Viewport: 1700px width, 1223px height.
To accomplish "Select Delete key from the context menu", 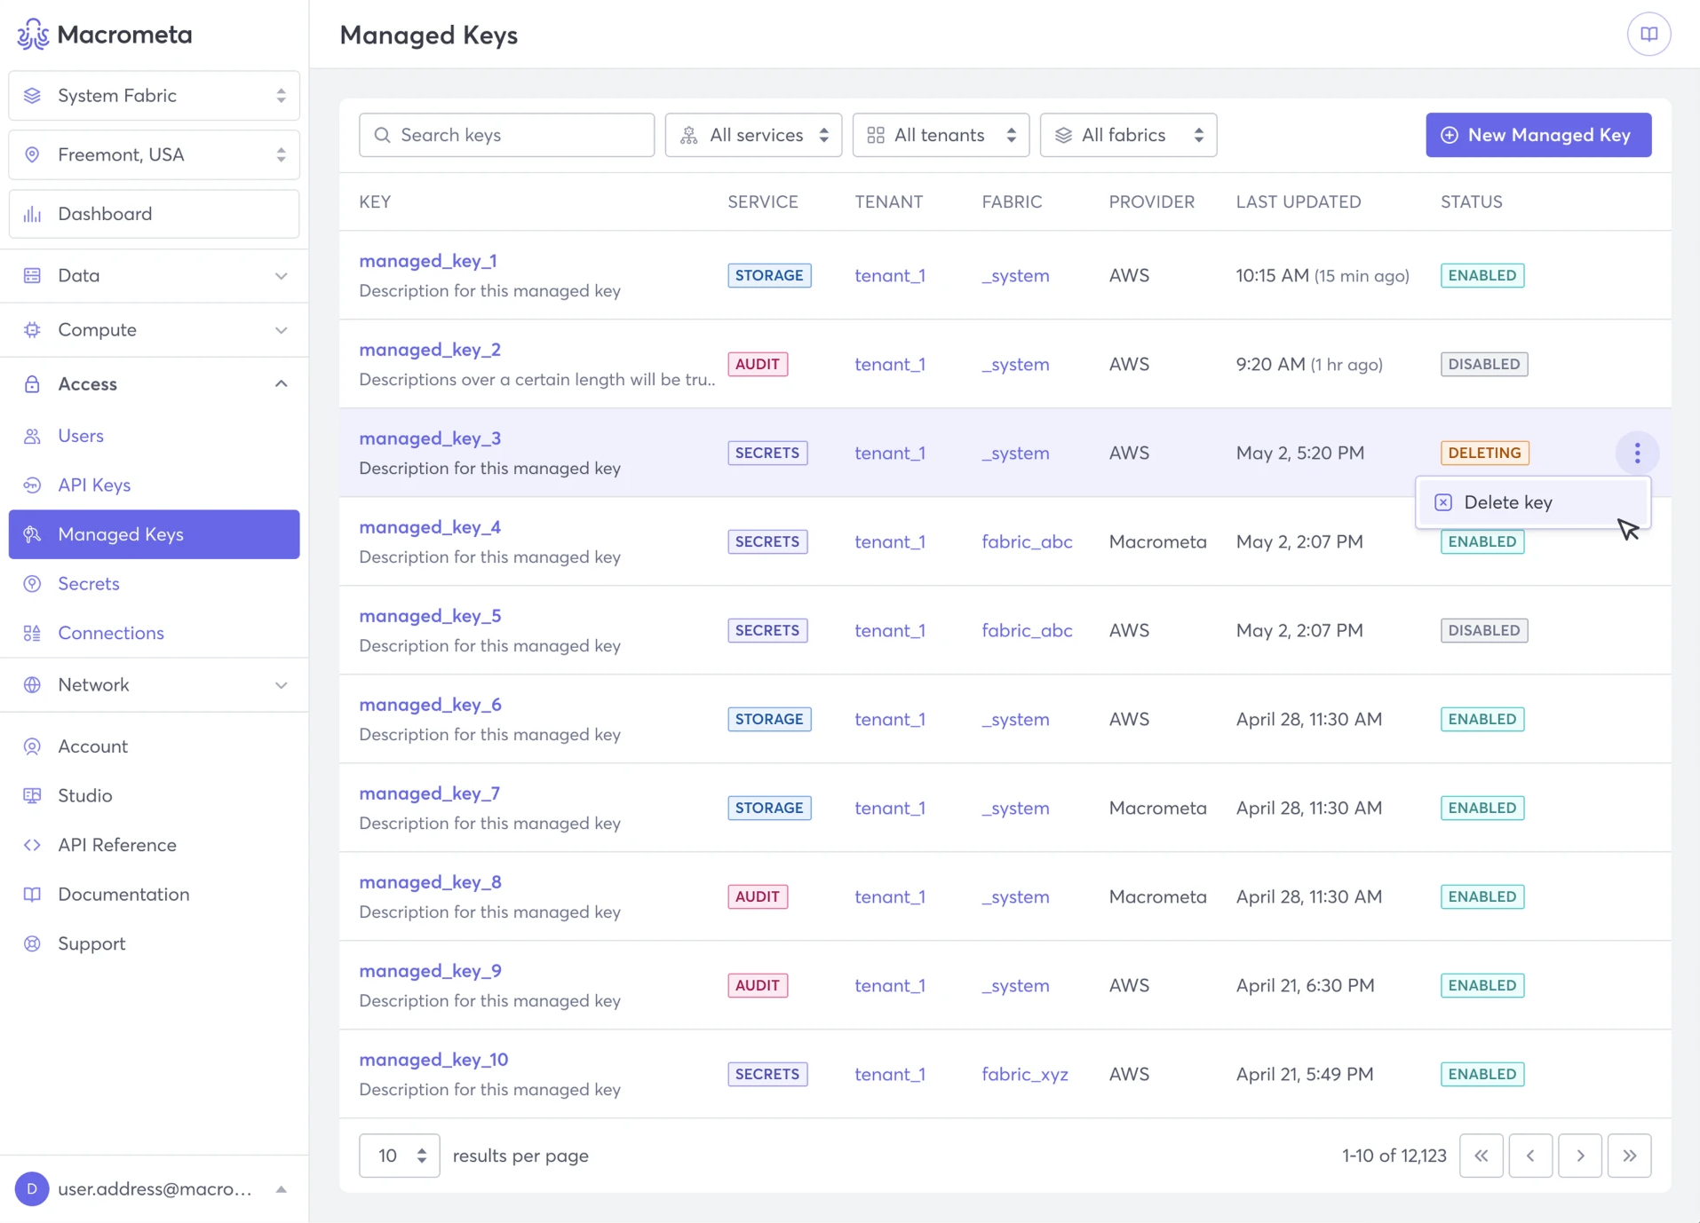I will click(x=1532, y=502).
